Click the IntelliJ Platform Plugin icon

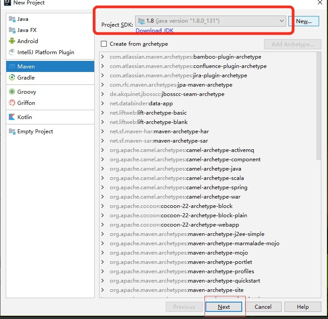[x=12, y=52]
